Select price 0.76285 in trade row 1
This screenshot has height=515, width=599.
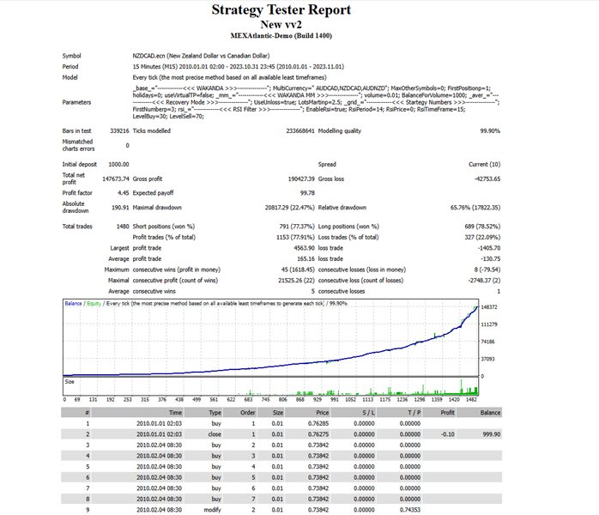(318, 424)
